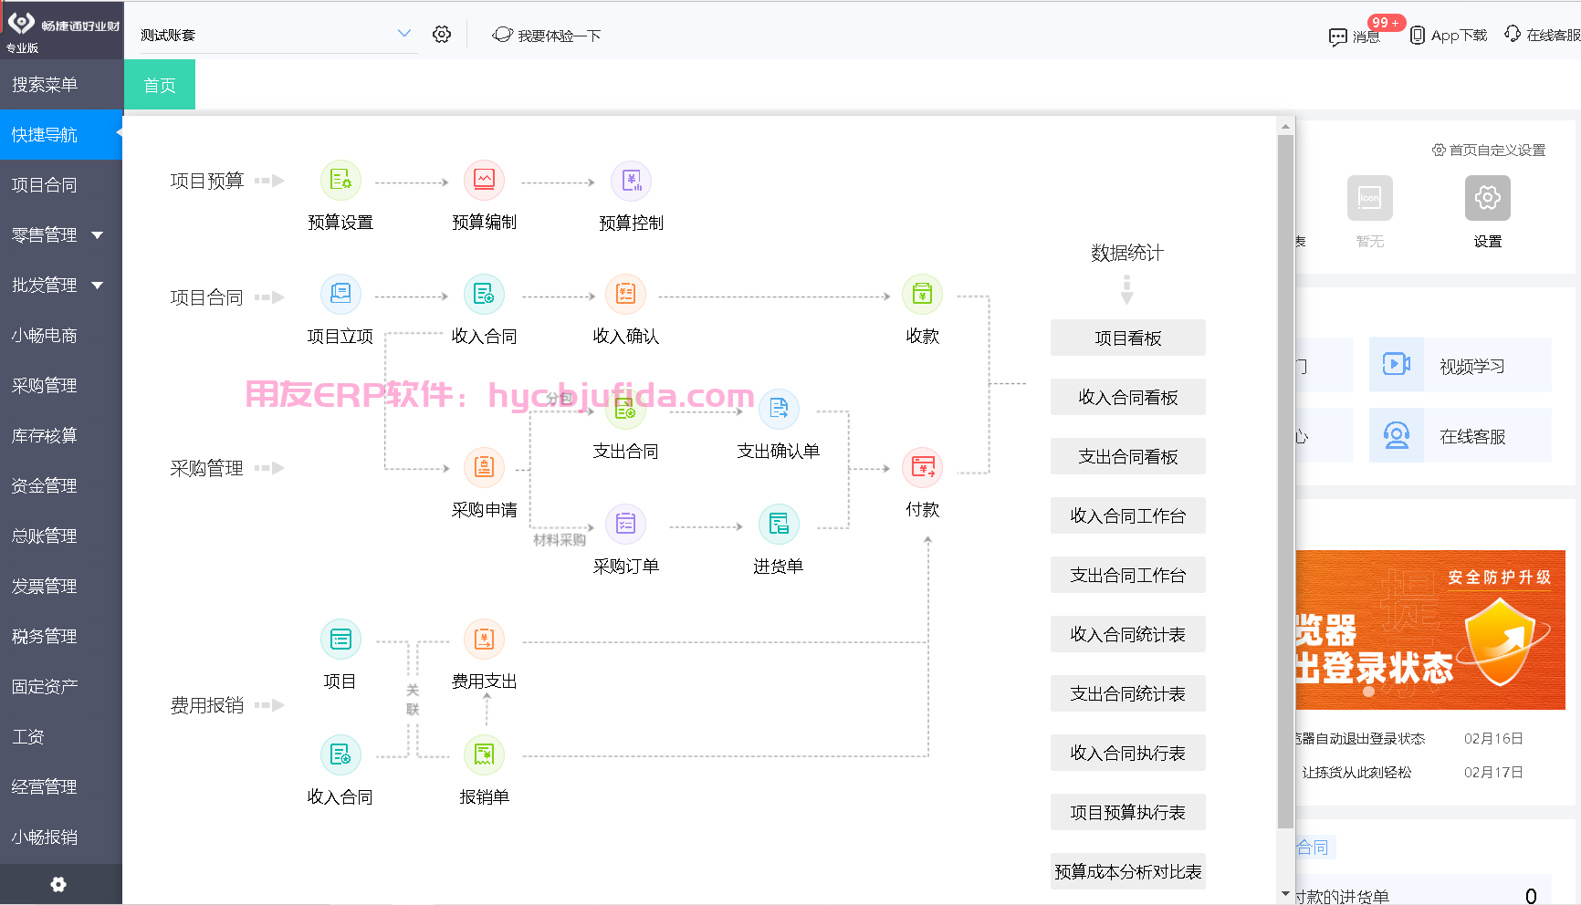Select 快捷导航 in sidebar
1581x905 pixels.
click(x=61, y=135)
